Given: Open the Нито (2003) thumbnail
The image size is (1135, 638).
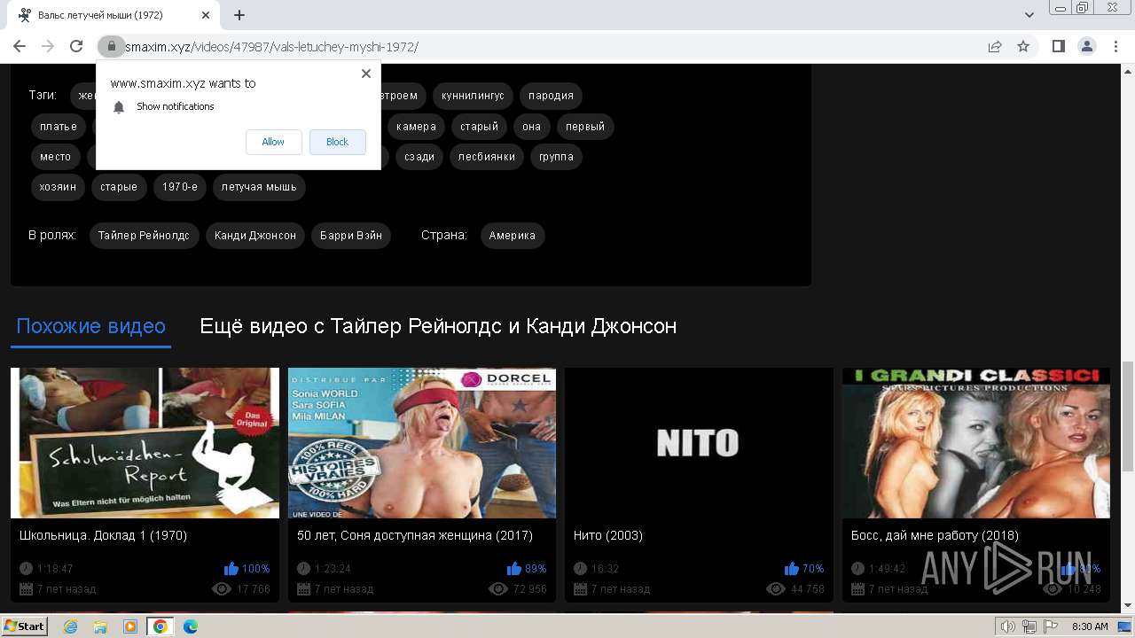Looking at the screenshot, I should [699, 443].
